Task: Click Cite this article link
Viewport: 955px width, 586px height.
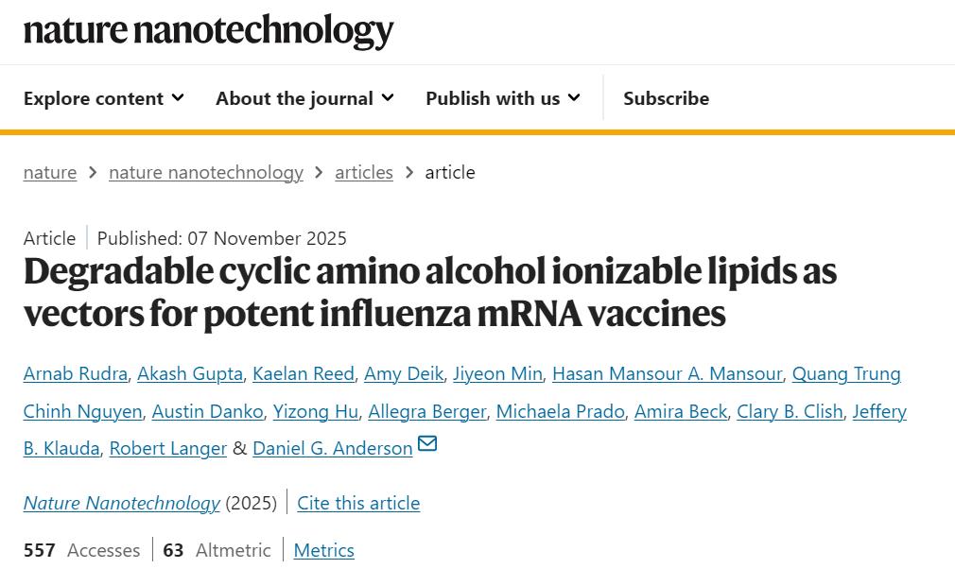Action: [x=358, y=503]
